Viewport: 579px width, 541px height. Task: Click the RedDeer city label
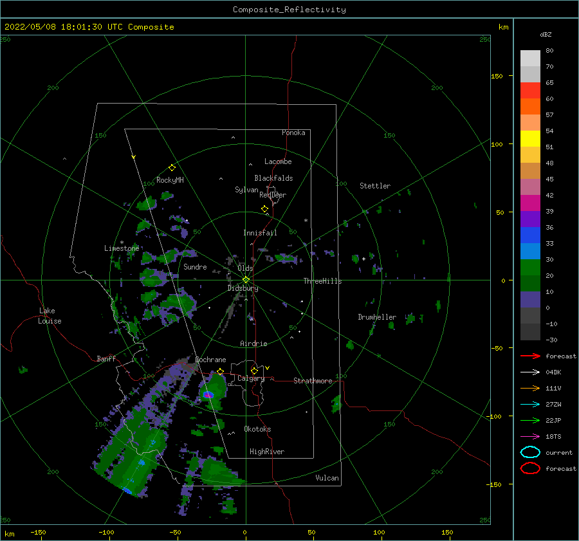[273, 195]
